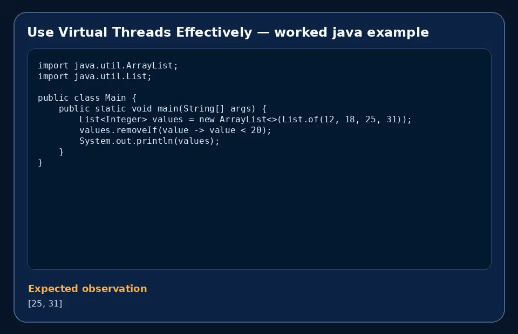Click the 'System.out.println(values);' line

[x=149, y=141]
